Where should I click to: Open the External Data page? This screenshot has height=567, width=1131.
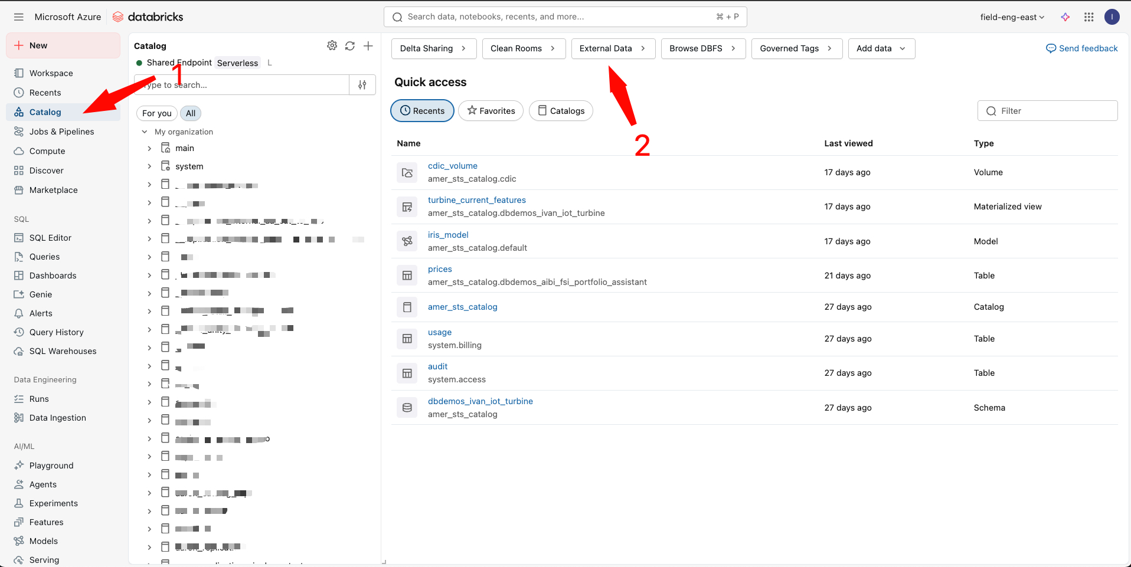pyautogui.click(x=613, y=48)
